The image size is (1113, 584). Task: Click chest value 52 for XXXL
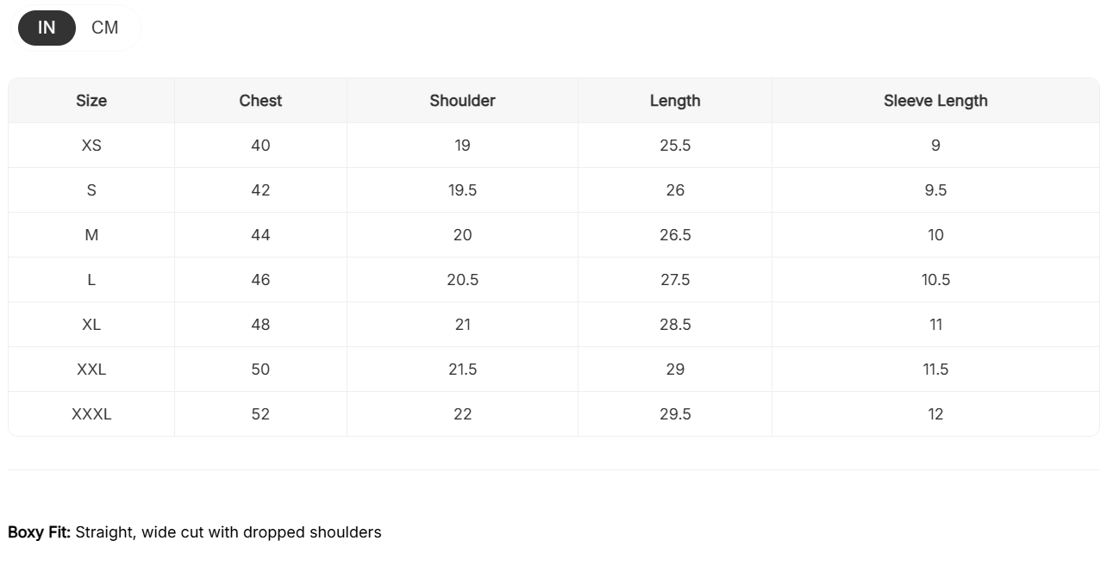pyautogui.click(x=260, y=414)
